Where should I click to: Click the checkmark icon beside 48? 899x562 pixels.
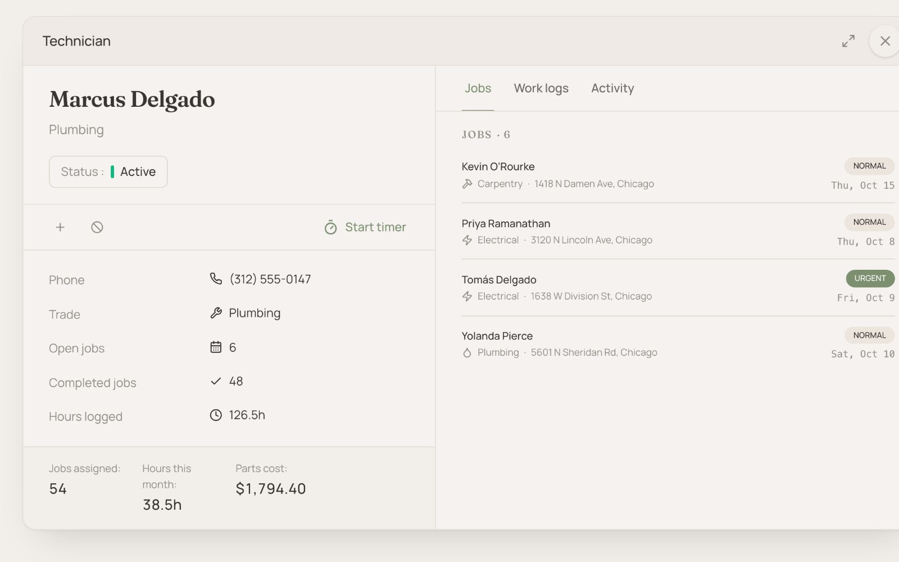216,381
